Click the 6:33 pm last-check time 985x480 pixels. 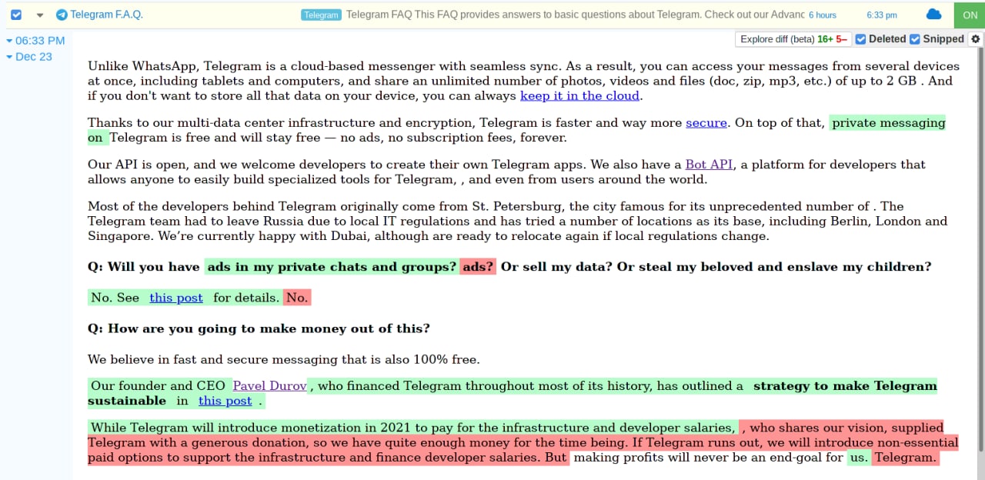pyautogui.click(x=882, y=15)
